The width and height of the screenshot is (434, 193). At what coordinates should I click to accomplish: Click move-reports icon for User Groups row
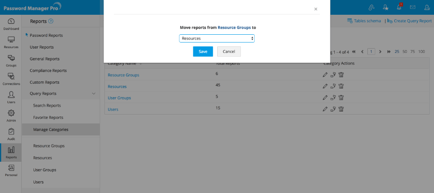pyautogui.click(x=333, y=98)
